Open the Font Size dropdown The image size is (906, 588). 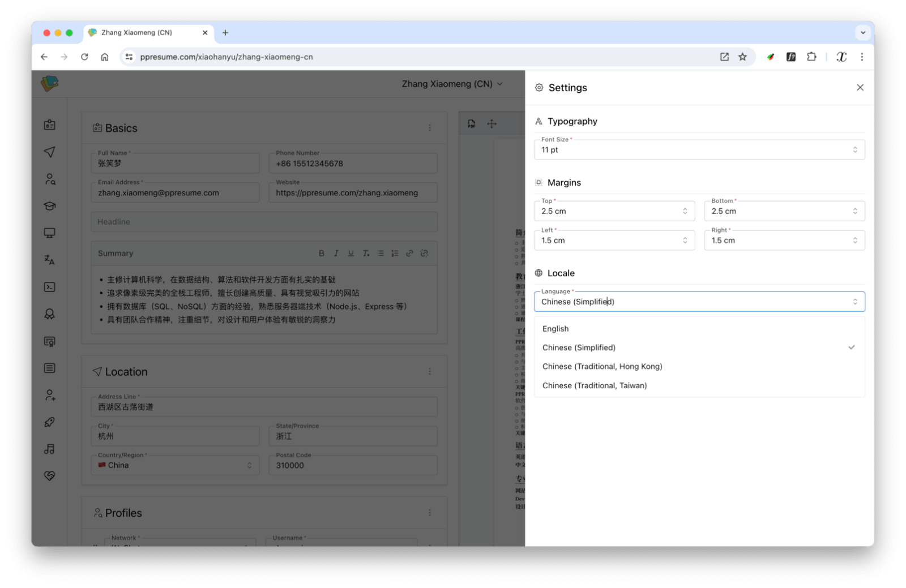(x=699, y=150)
